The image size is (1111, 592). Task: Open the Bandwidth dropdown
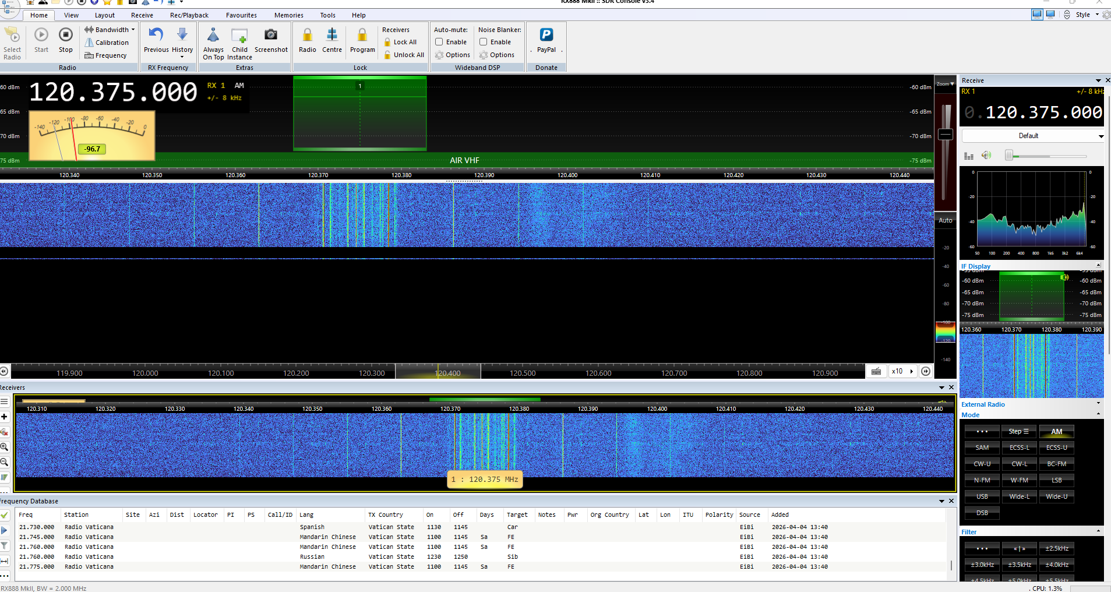[110, 30]
